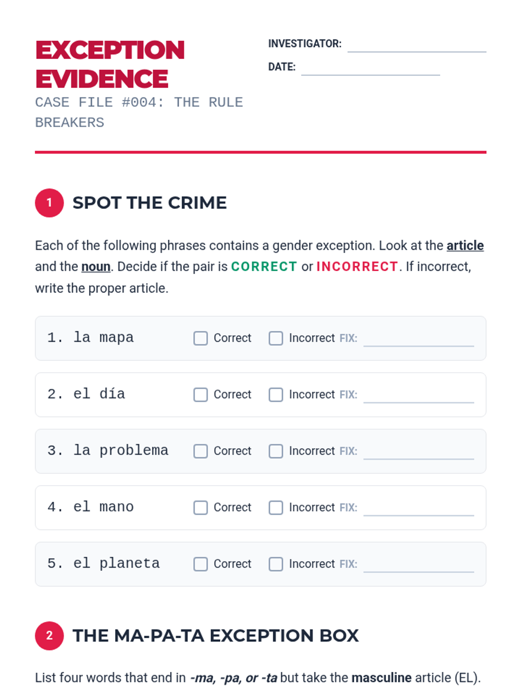Click the Date entry line

(x=371, y=68)
